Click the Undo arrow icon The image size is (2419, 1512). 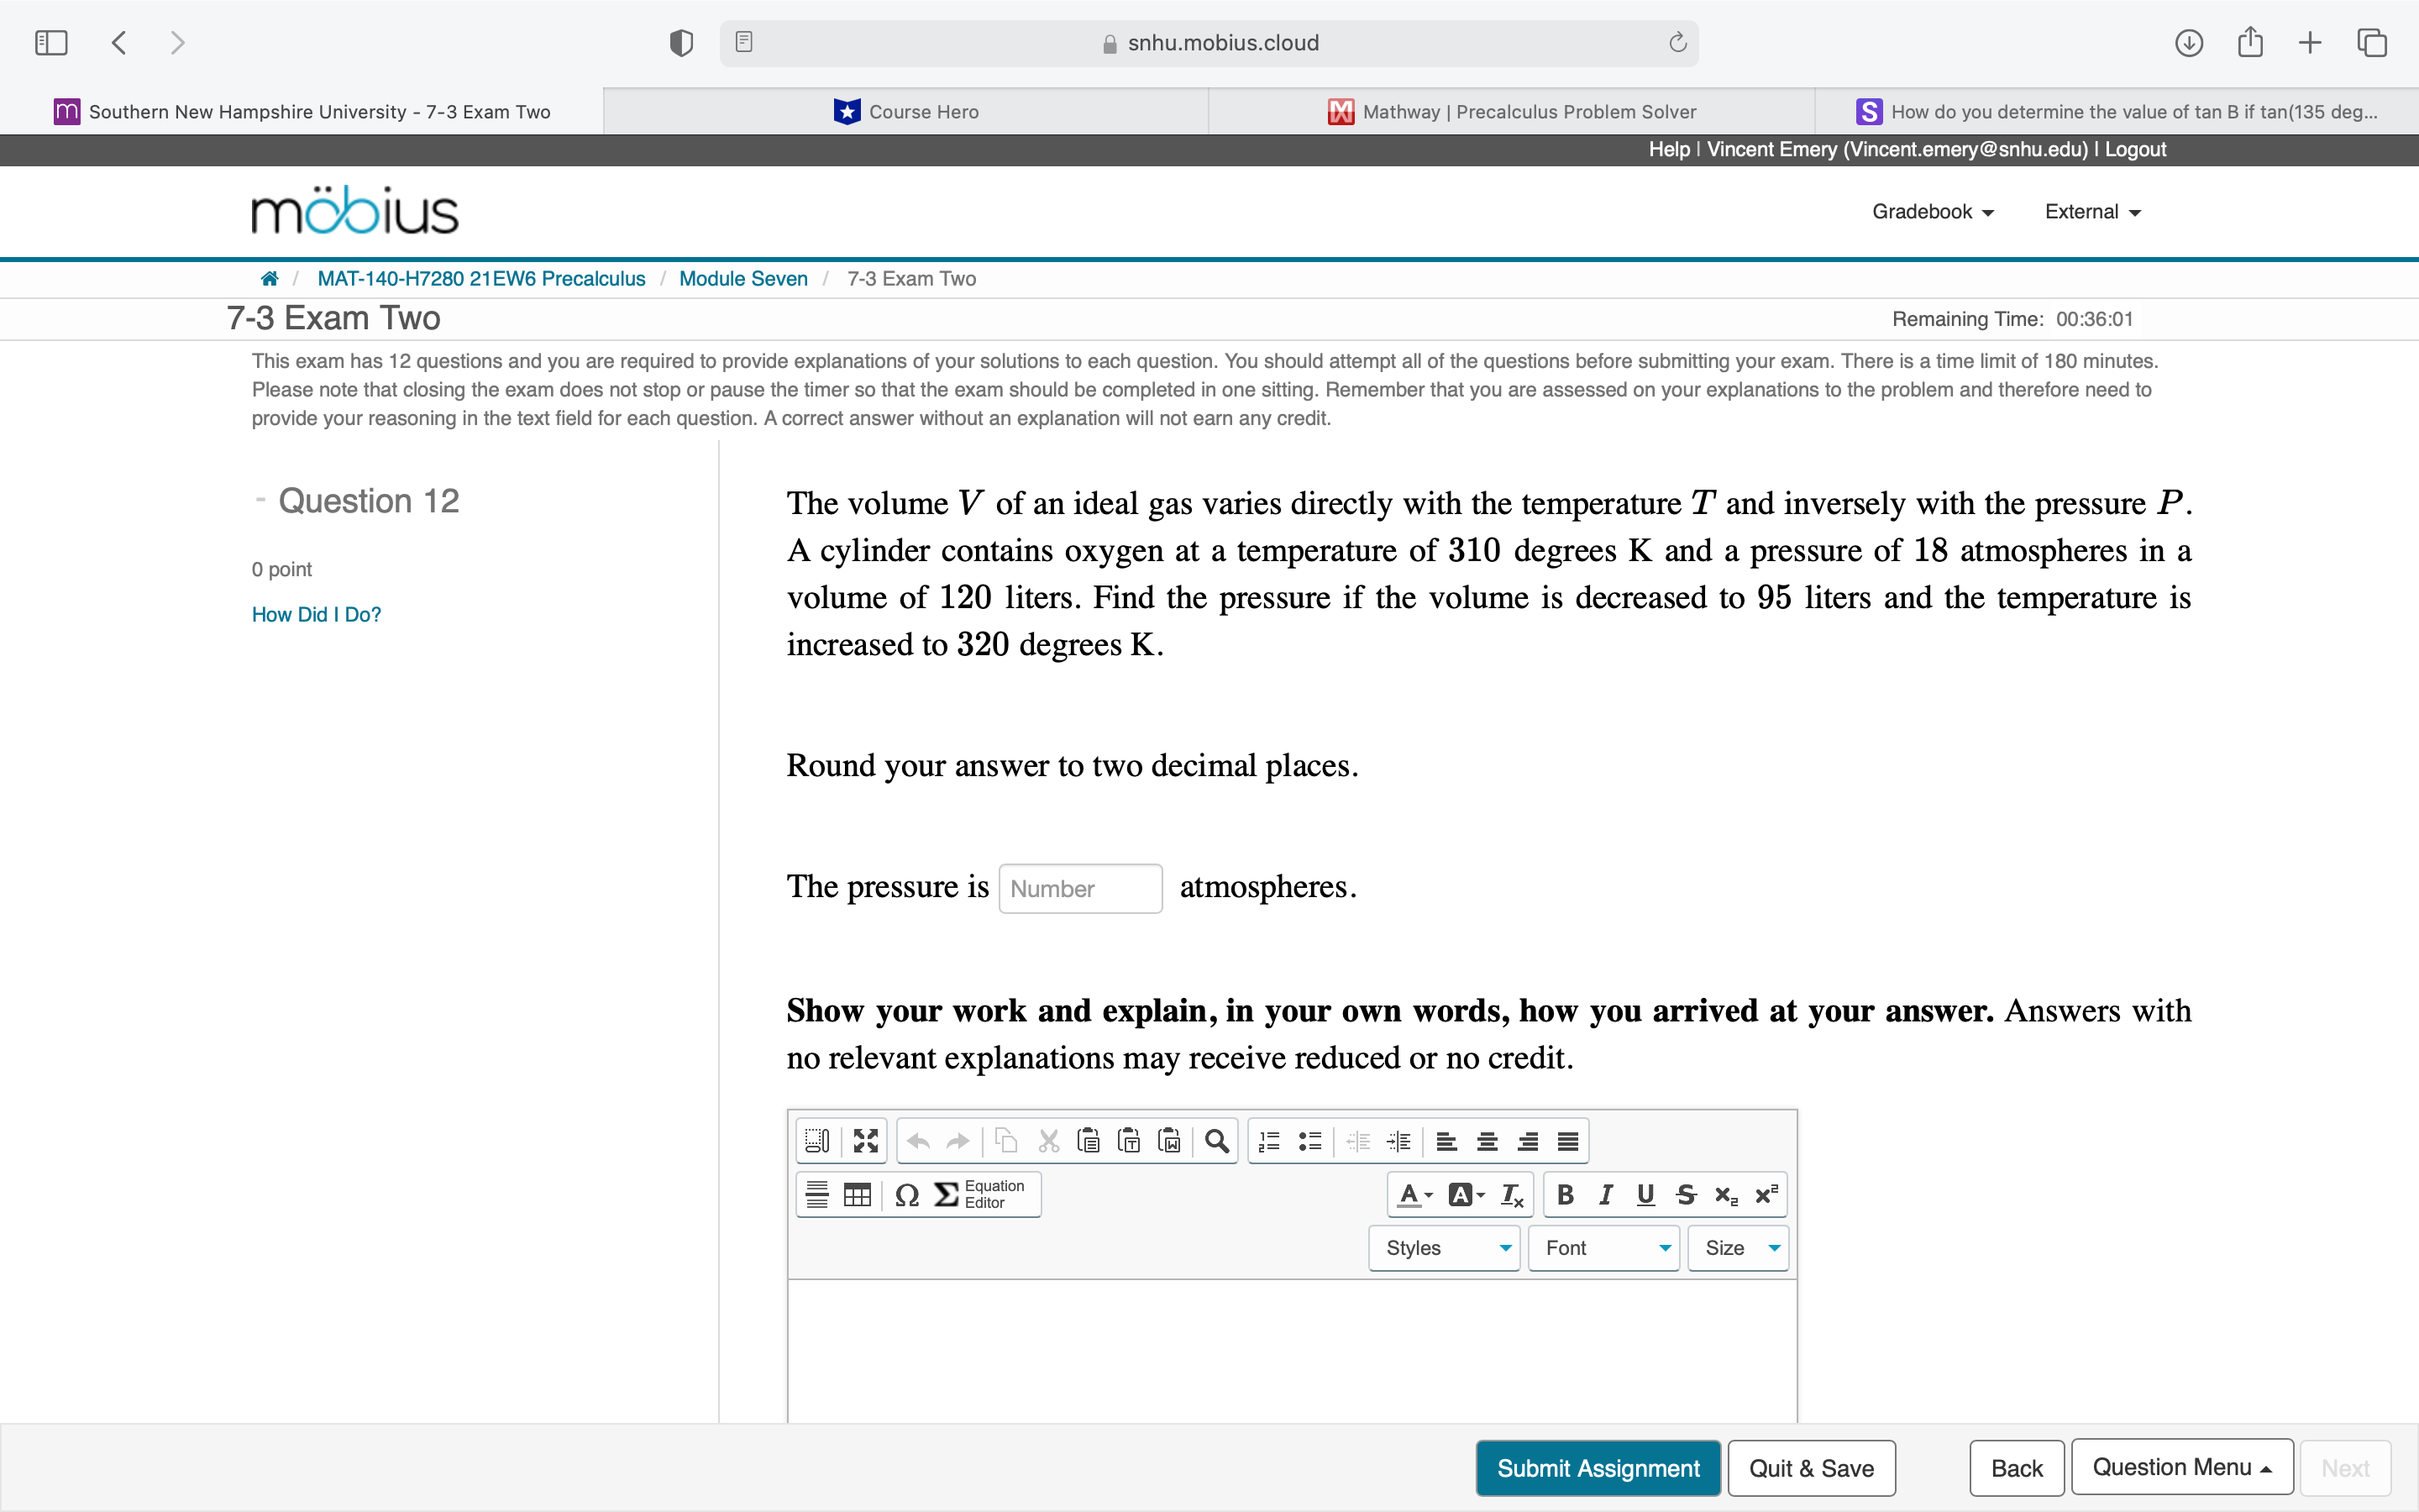click(x=916, y=1140)
